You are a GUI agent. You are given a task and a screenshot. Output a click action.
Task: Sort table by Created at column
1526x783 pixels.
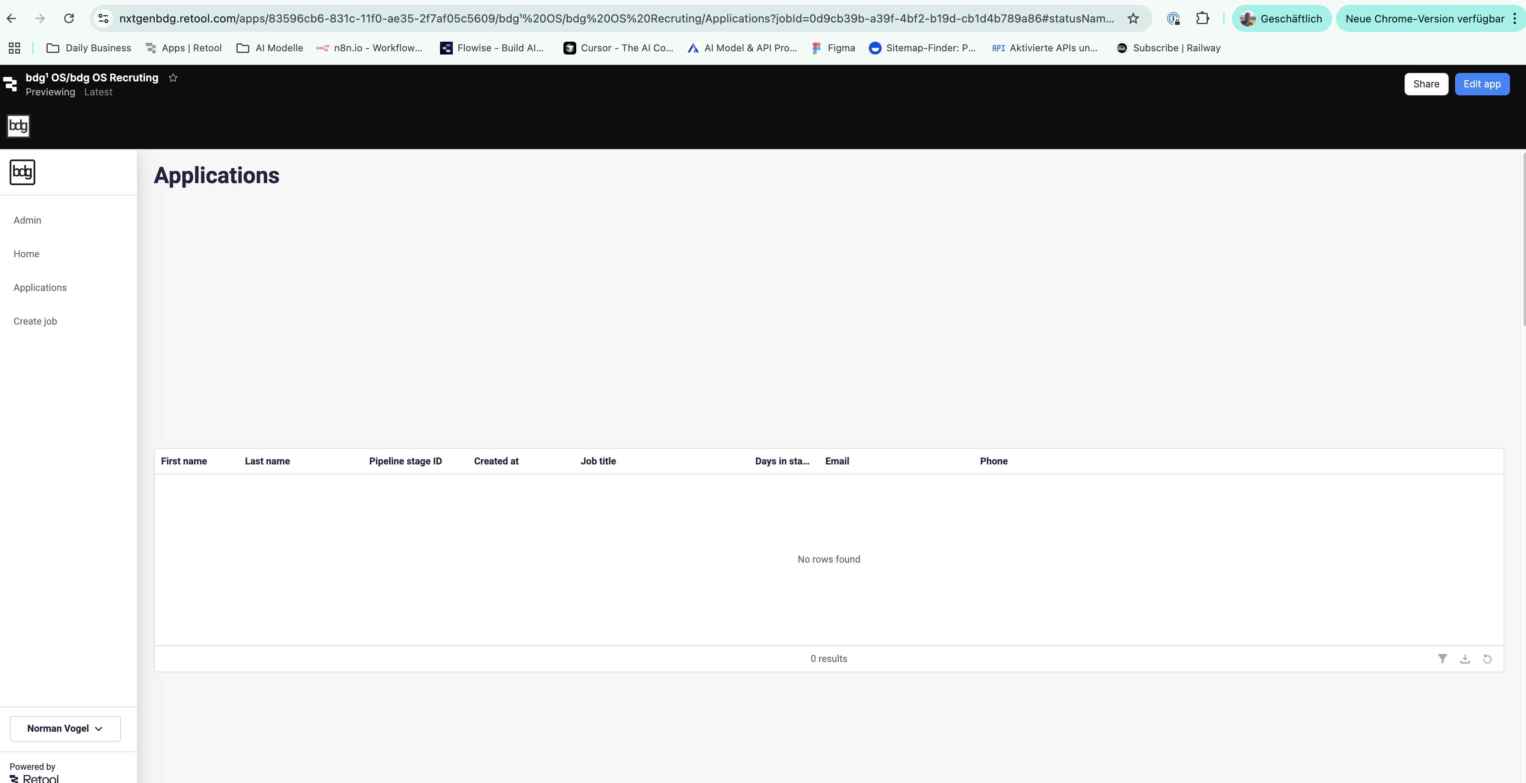pyautogui.click(x=496, y=461)
